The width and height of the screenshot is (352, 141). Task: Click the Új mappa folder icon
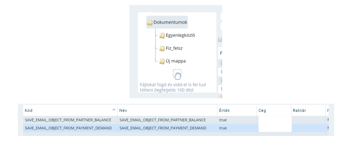162,61
